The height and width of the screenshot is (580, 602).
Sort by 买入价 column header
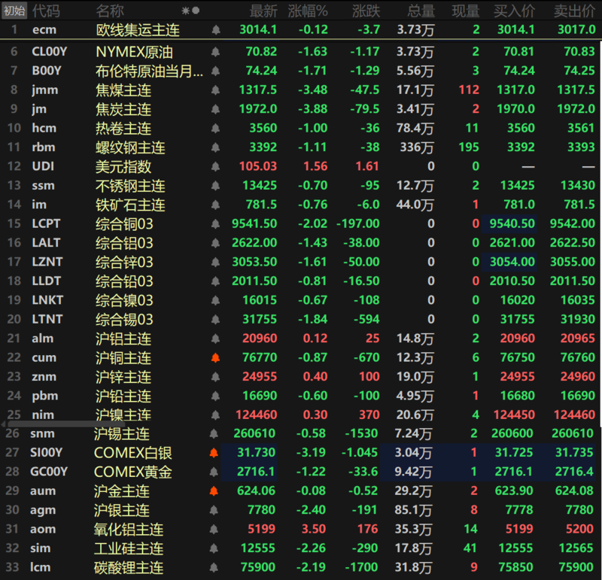coord(515,11)
